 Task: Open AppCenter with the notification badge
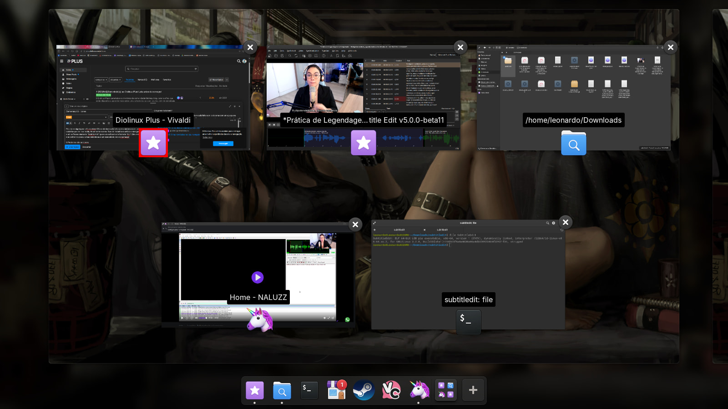(337, 390)
